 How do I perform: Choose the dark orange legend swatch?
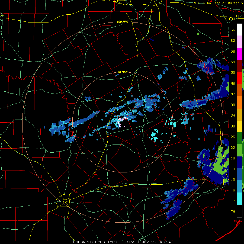(239, 90)
